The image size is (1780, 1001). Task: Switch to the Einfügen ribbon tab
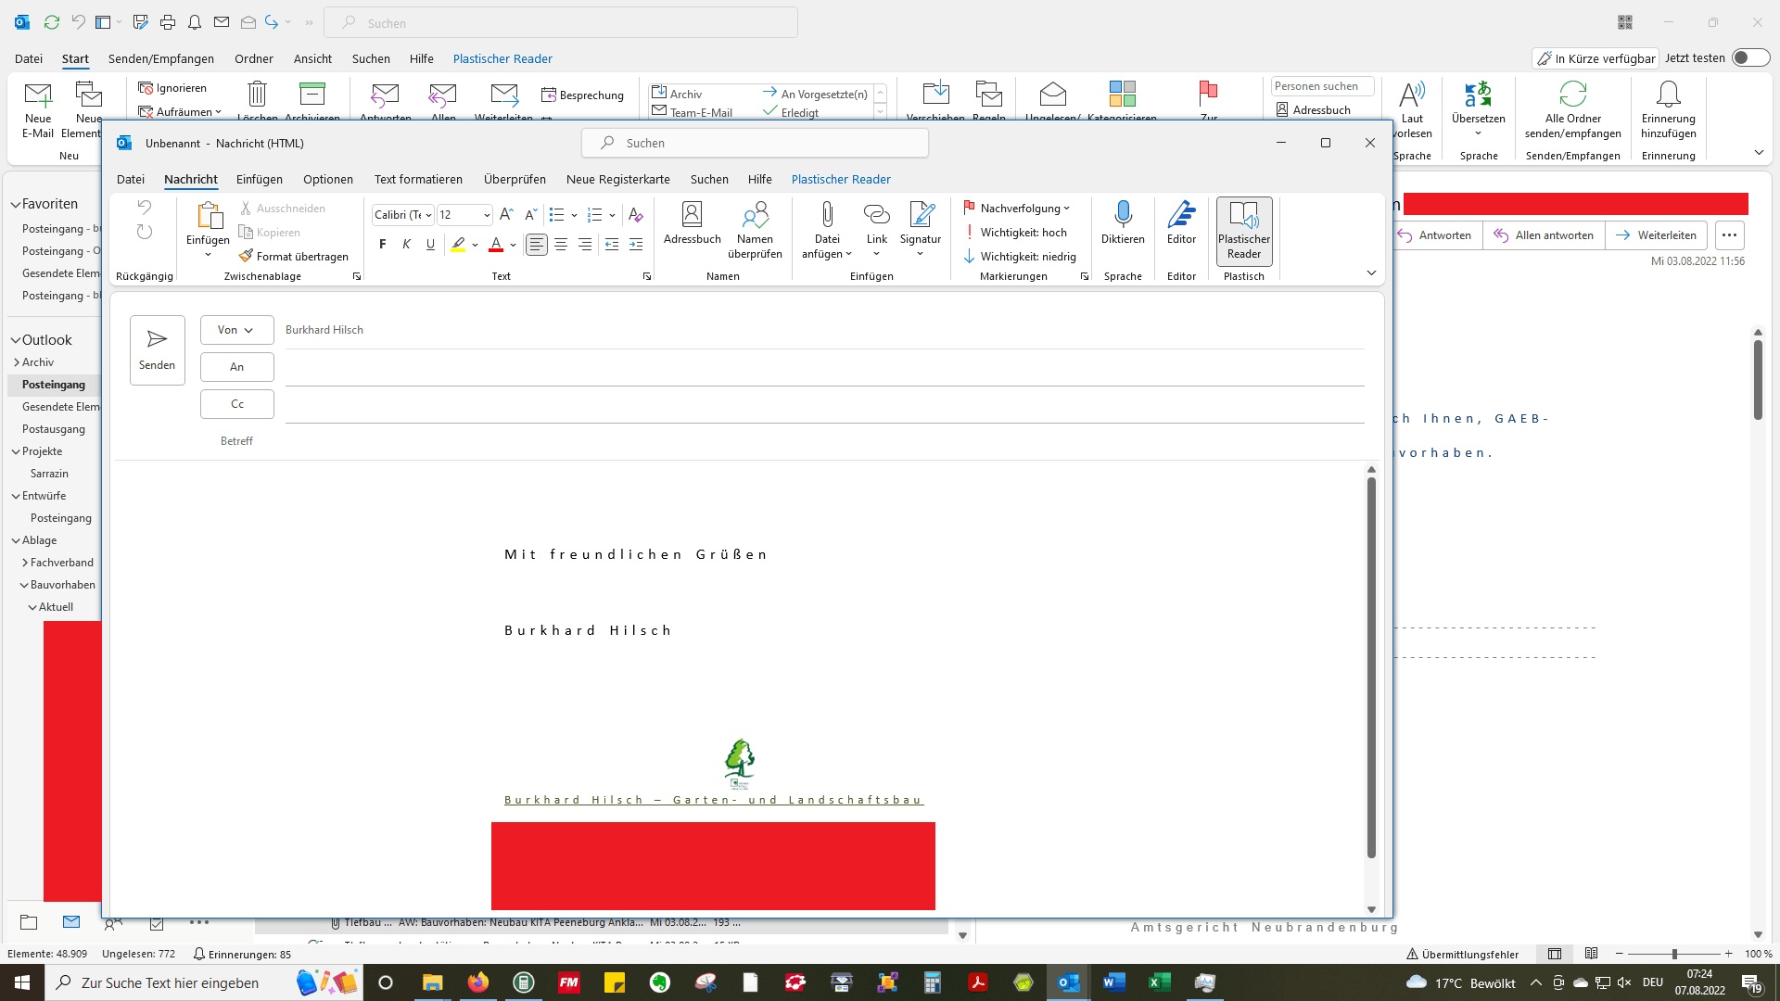(259, 180)
